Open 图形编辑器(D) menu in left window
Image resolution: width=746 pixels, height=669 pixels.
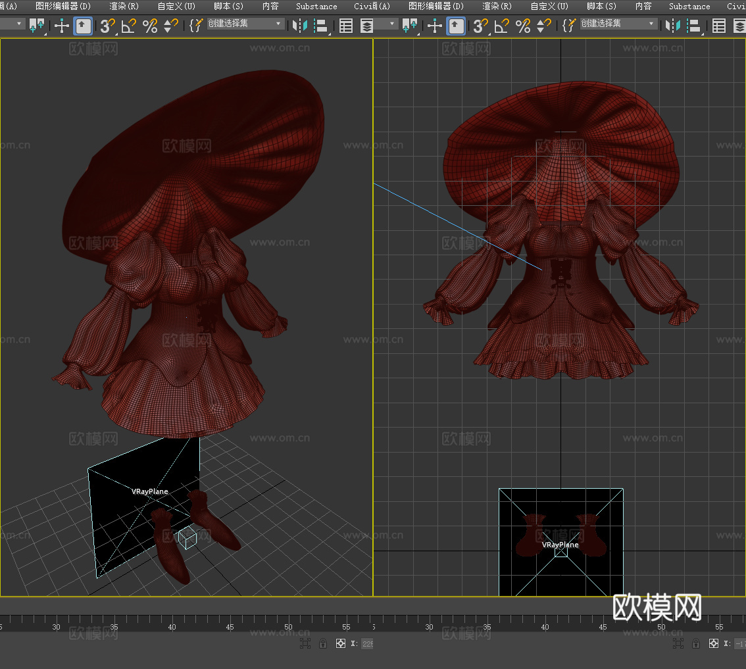[62, 6]
